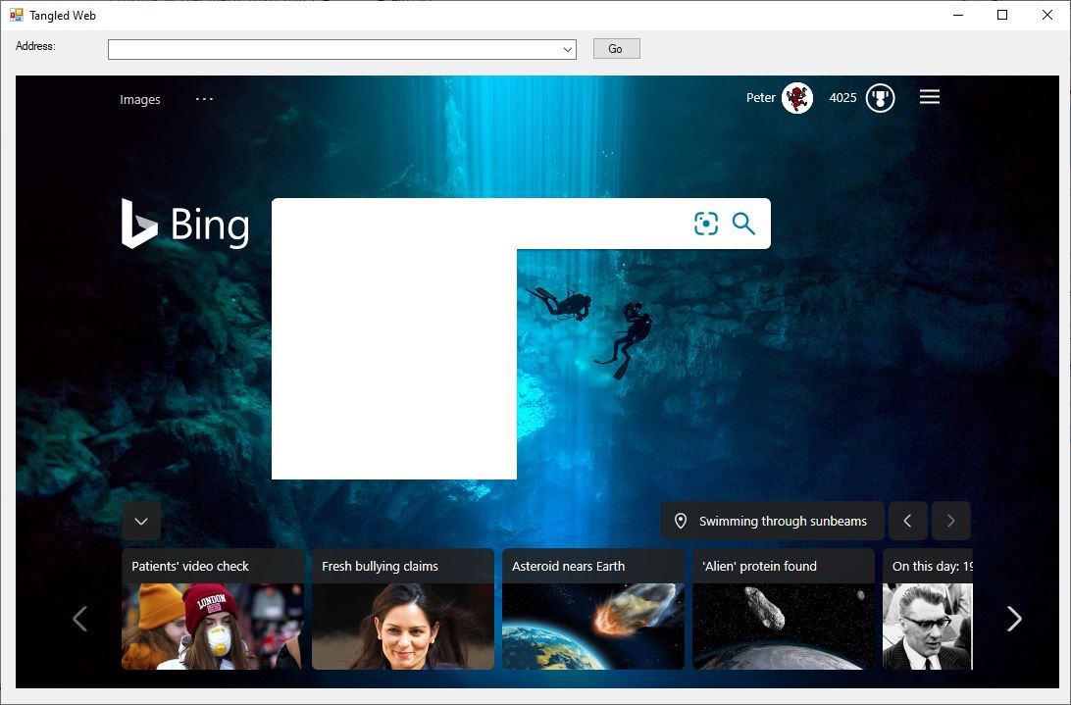
Task: Open Patients' video check headline
Action: tap(190, 567)
